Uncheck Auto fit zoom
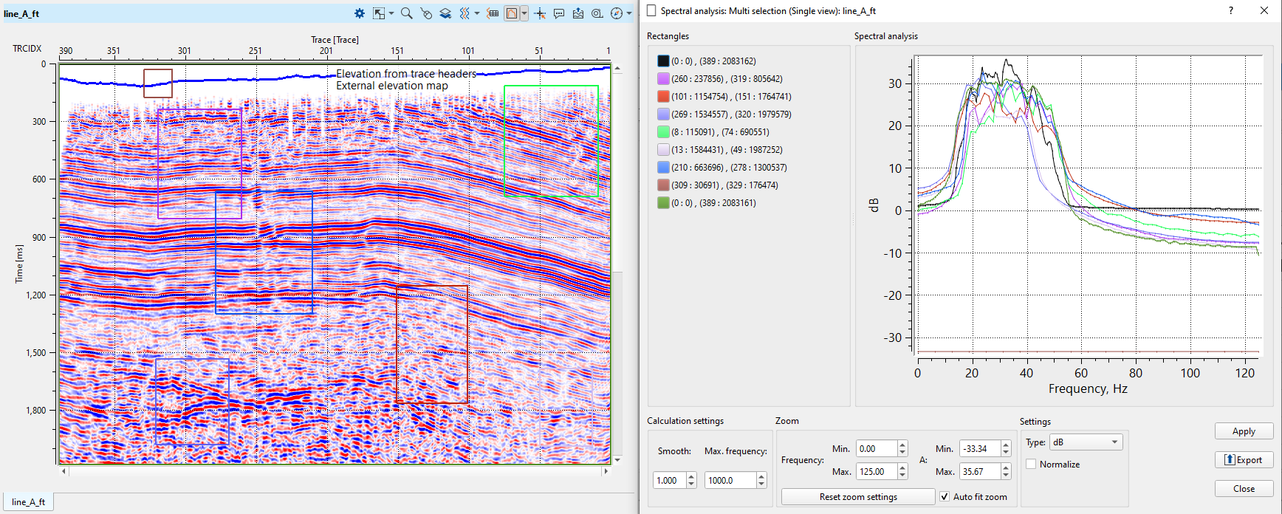The width and height of the screenshot is (1282, 514). coord(945,497)
